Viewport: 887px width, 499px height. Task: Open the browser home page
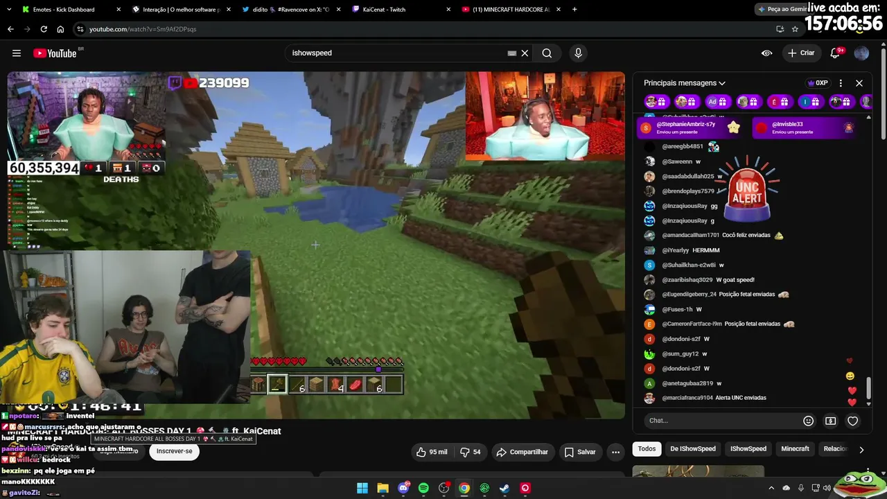(60, 29)
